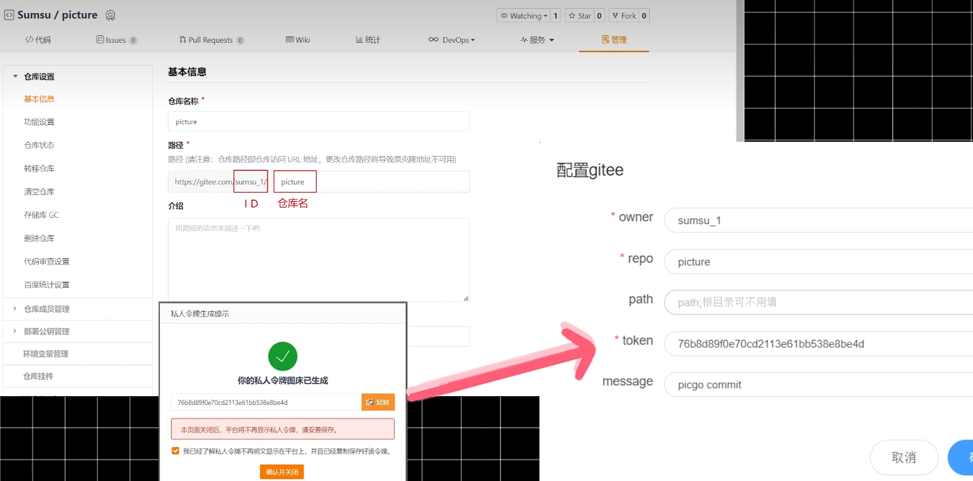Click the 取消 cancel button
Screen dimensions: 973x481
point(904,457)
